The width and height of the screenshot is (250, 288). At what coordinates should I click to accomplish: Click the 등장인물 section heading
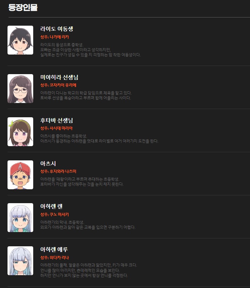tap(23, 7)
